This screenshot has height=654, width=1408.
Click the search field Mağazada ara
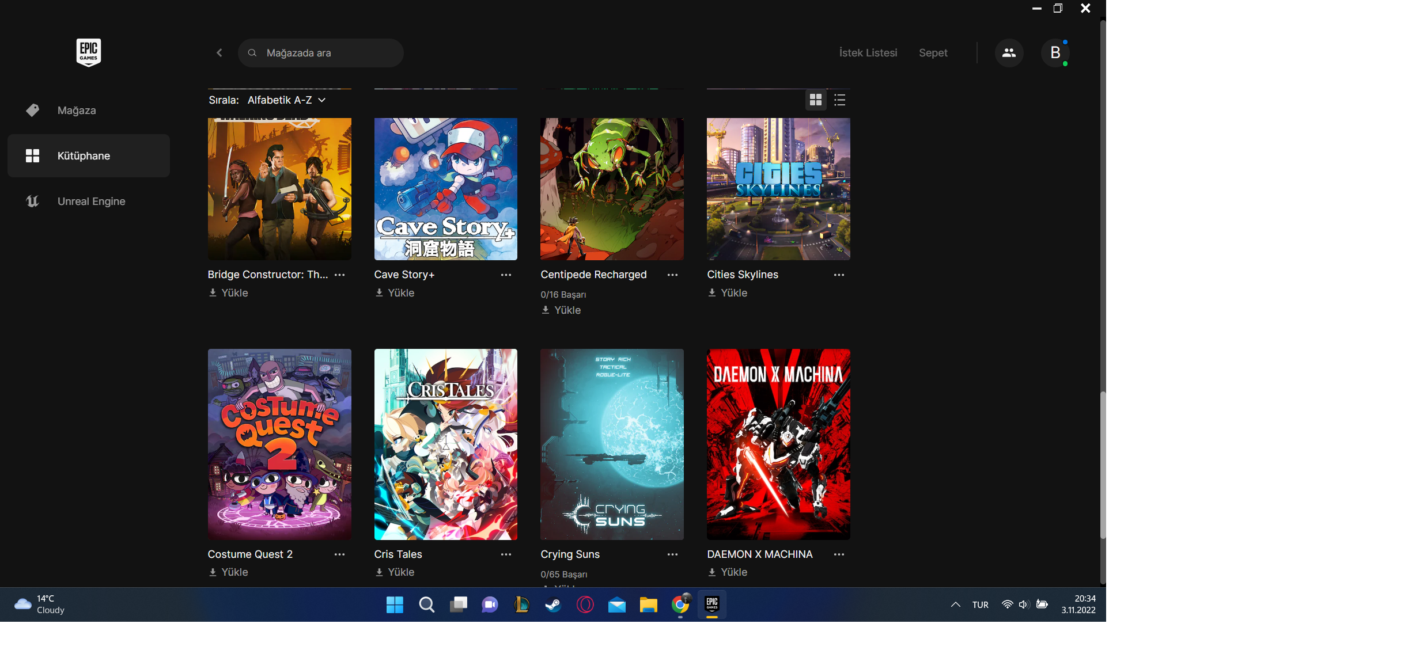[320, 53]
